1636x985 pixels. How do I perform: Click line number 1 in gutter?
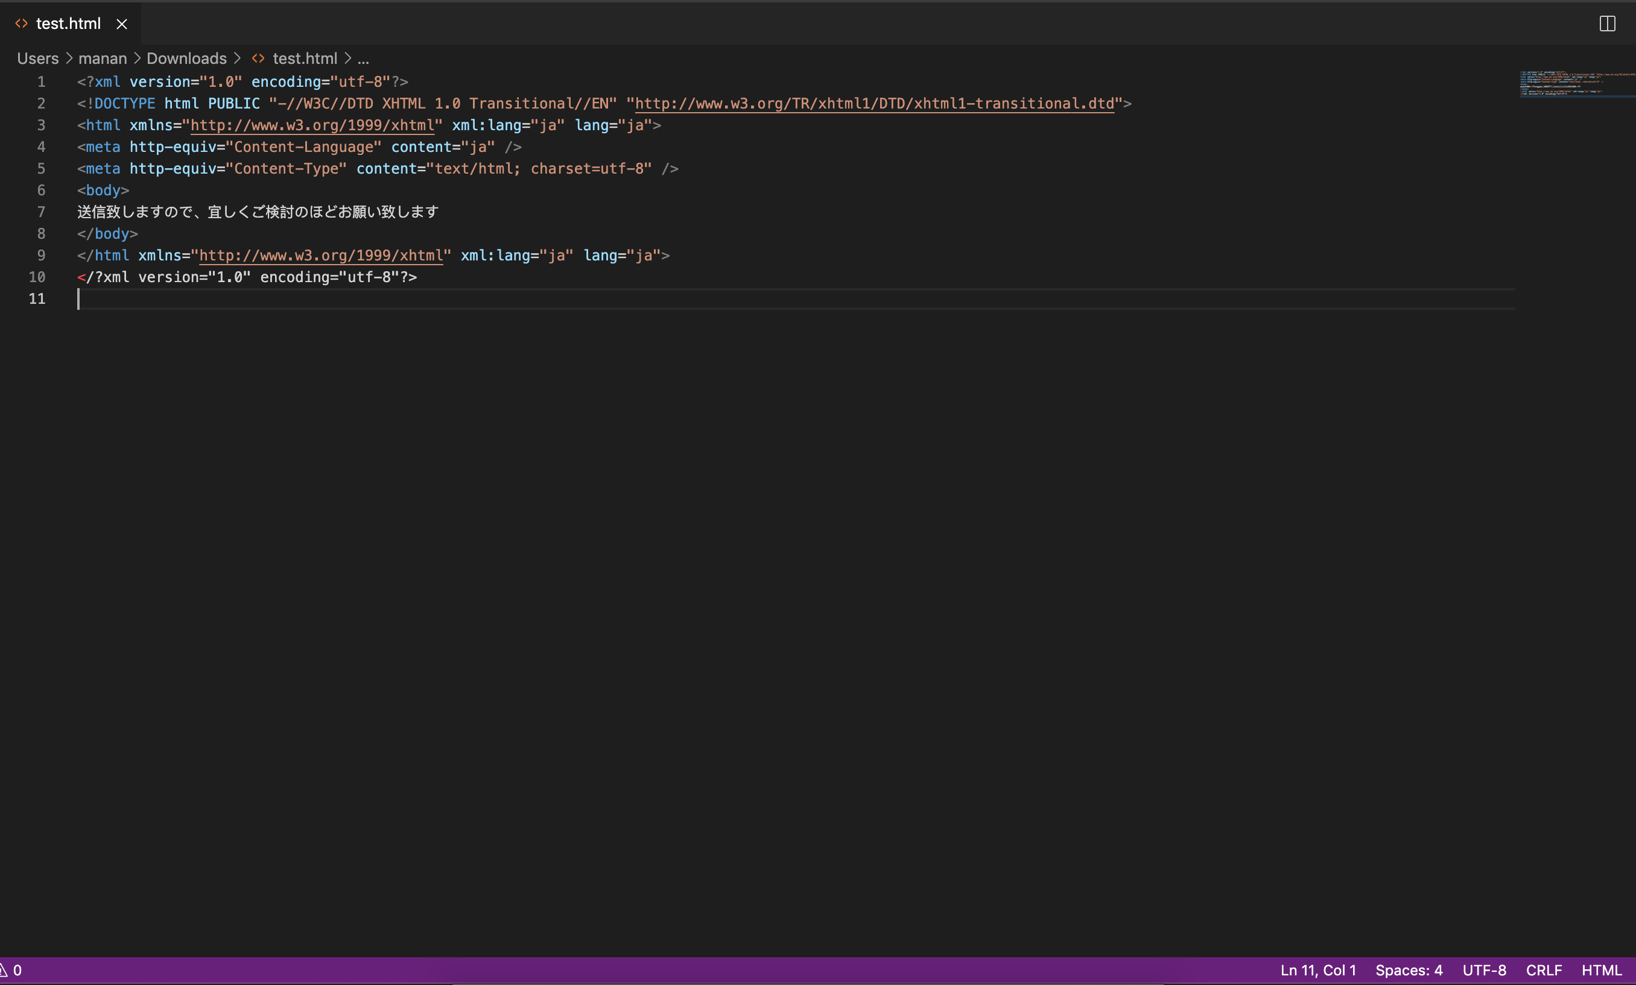pos(41,81)
